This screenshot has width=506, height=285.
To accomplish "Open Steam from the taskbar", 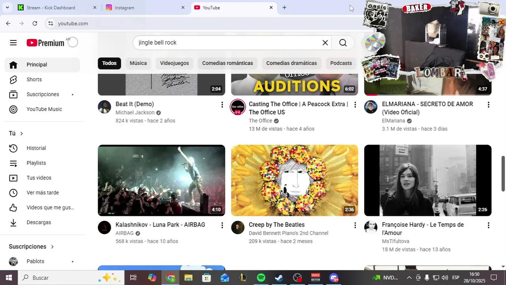I will [279, 277].
